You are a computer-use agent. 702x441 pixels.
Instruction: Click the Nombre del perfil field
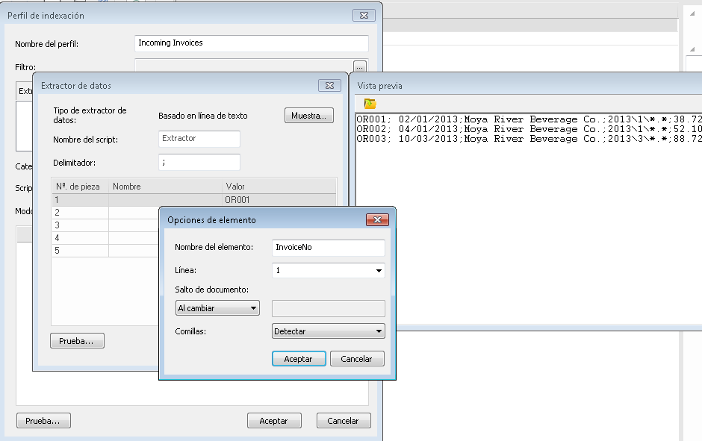[x=252, y=43]
